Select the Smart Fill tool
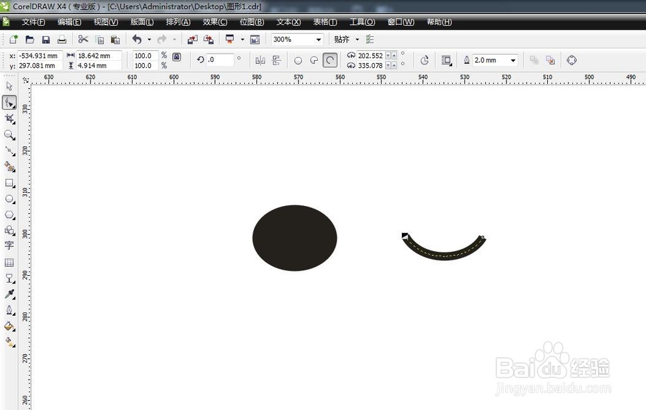646x410 pixels. pos(10,167)
